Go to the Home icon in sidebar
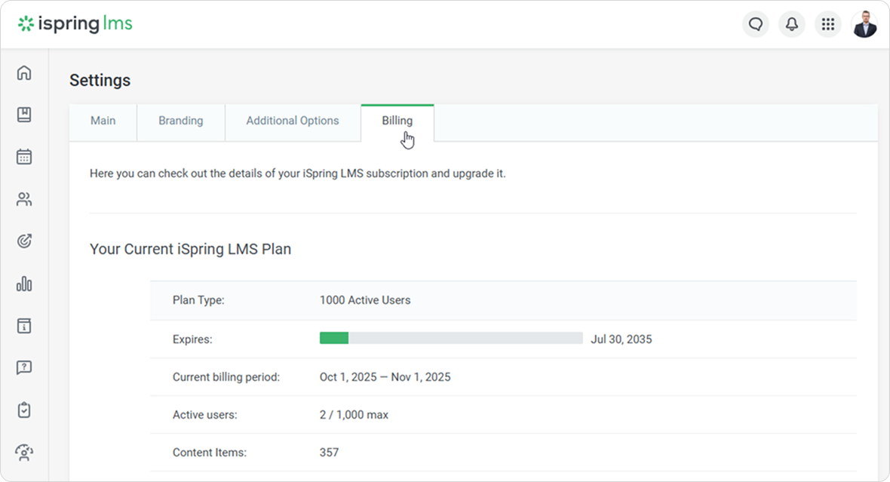This screenshot has width=890, height=482. point(24,73)
